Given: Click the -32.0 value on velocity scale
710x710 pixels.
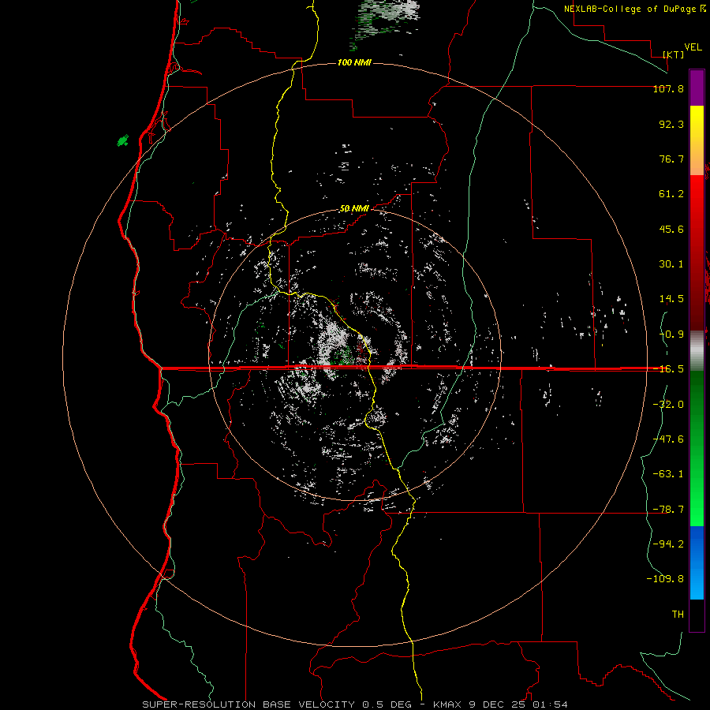Looking at the screenshot, I should click(668, 405).
